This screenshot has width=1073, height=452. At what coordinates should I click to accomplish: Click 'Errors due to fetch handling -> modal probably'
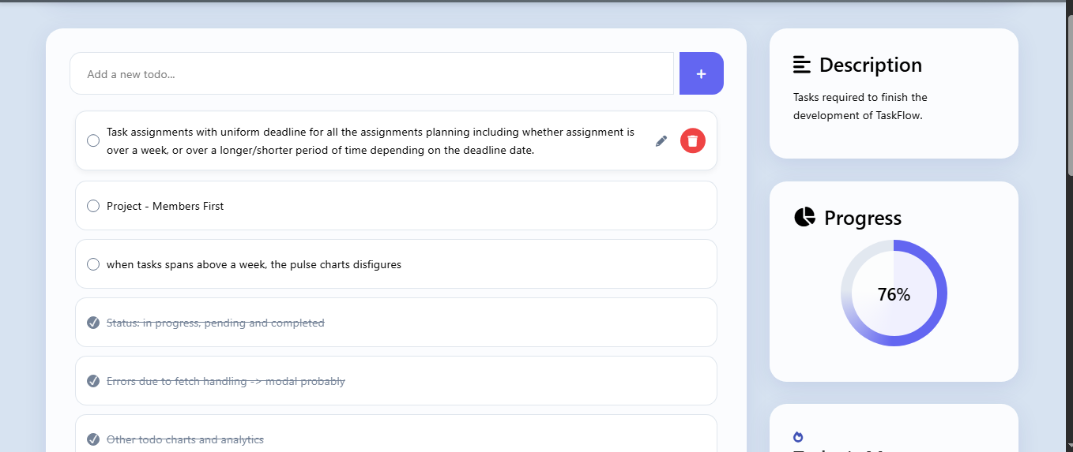point(226,381)
